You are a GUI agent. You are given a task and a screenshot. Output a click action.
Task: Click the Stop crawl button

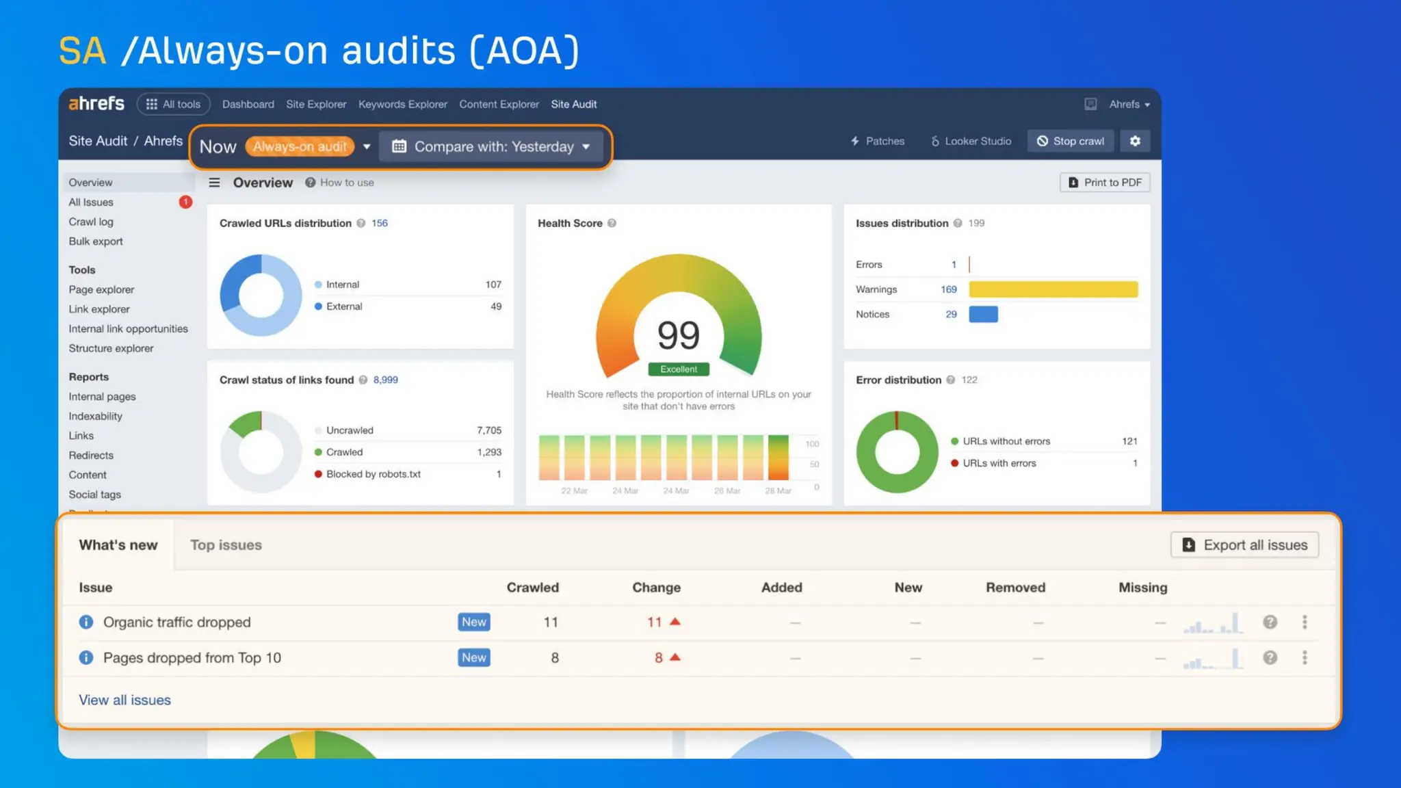click(1071, 141)
